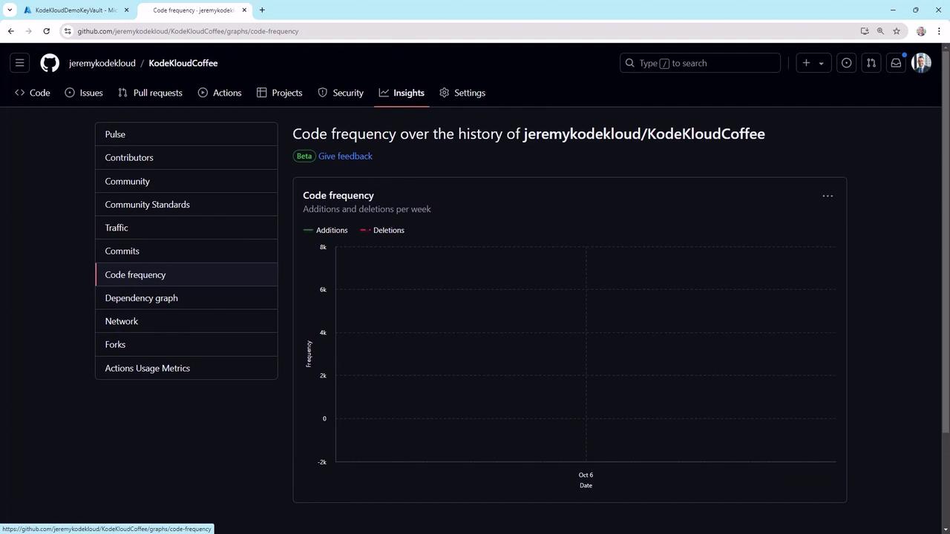Select Commits in Insights sidebar
This screenshot has height=534, width=950.
pyautogui.click(x=186, y=251)
